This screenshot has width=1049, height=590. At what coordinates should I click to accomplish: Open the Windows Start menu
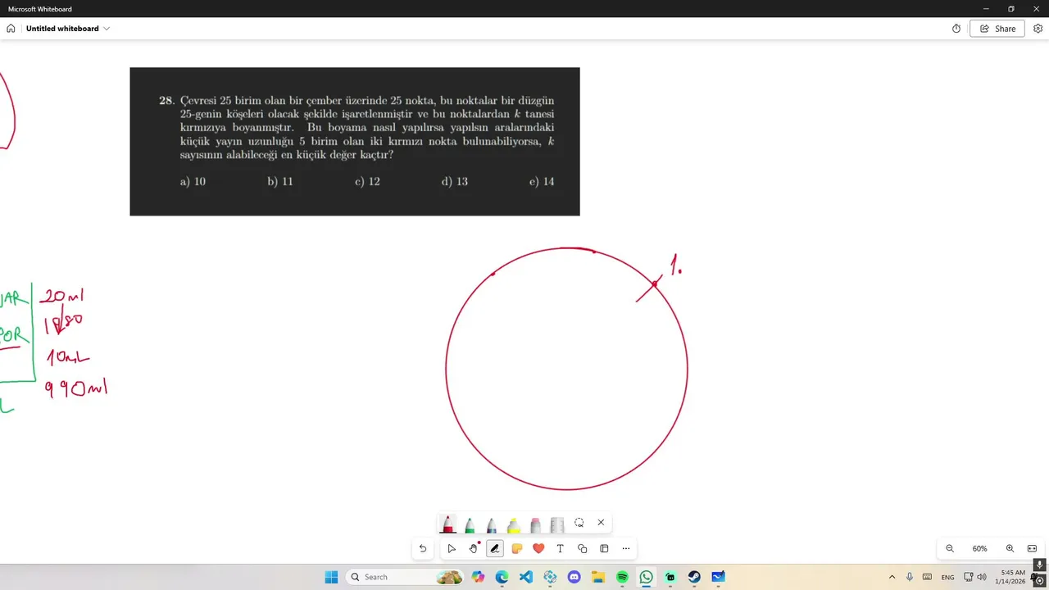click(331, 577)
